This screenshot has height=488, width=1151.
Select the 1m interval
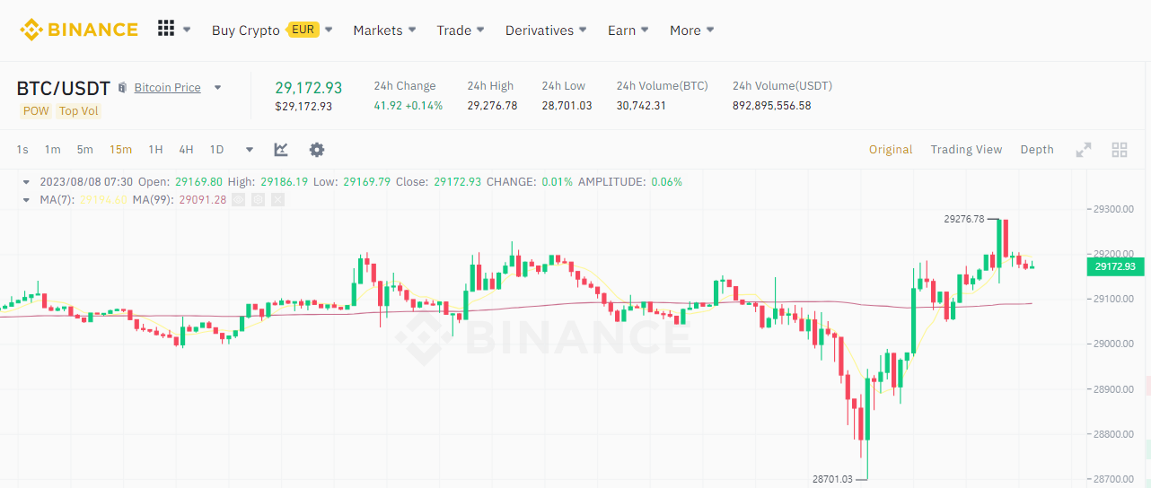pos(52,150)
